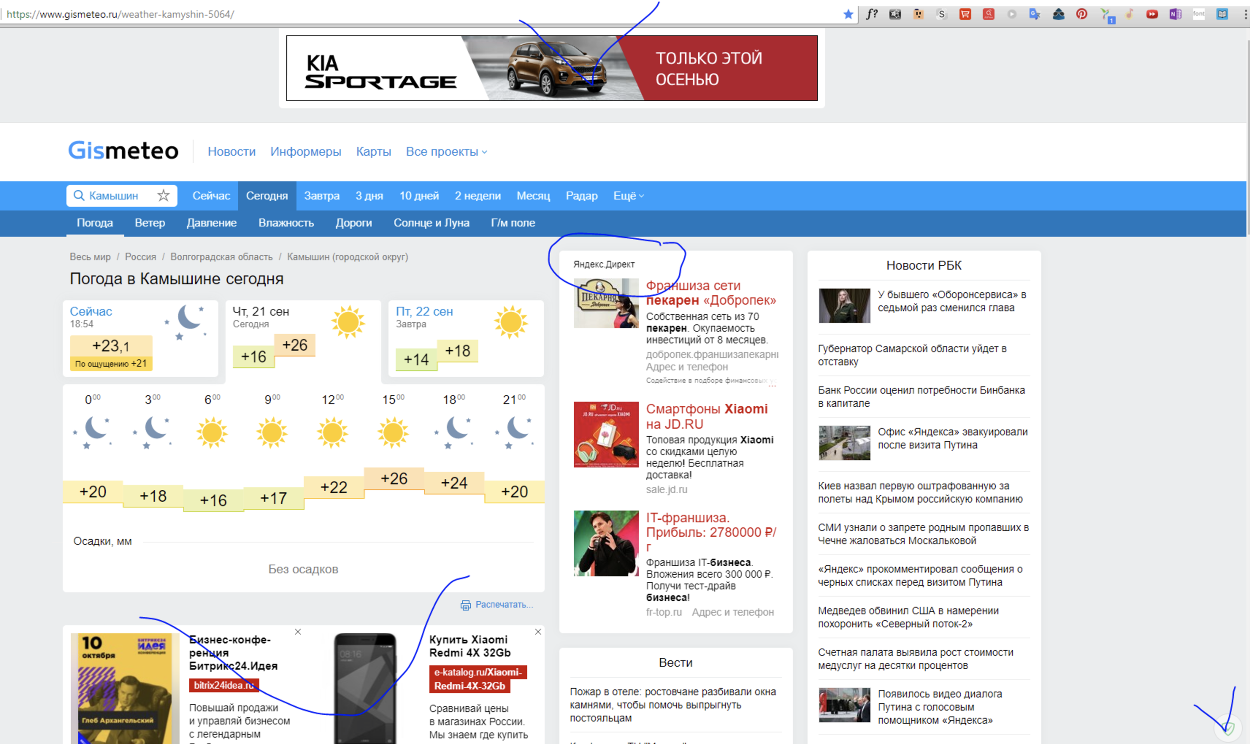
Task: Select the Погода sub-tab
Action: (94, 223)
